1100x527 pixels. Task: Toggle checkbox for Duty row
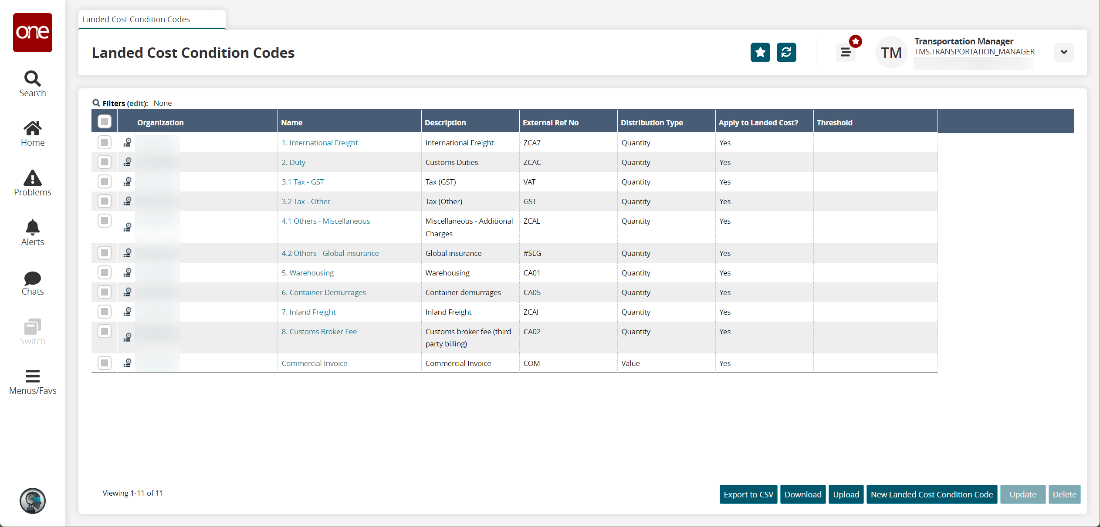105,162
